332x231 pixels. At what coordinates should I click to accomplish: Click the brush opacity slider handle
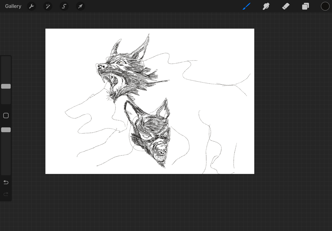click(6, 130)
